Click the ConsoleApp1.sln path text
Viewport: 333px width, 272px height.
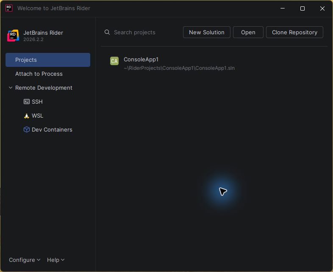pos(179,68)
